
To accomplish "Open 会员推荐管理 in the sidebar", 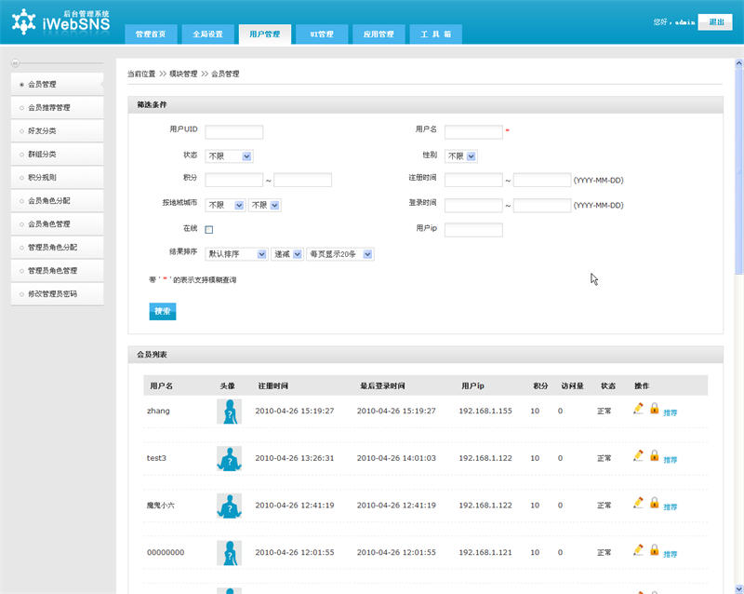I will click(x=57, y=107).
